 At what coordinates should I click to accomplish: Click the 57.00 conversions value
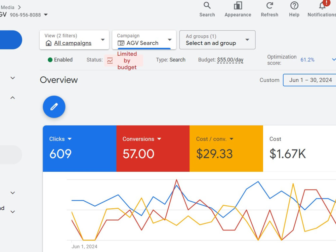point(138,154)
